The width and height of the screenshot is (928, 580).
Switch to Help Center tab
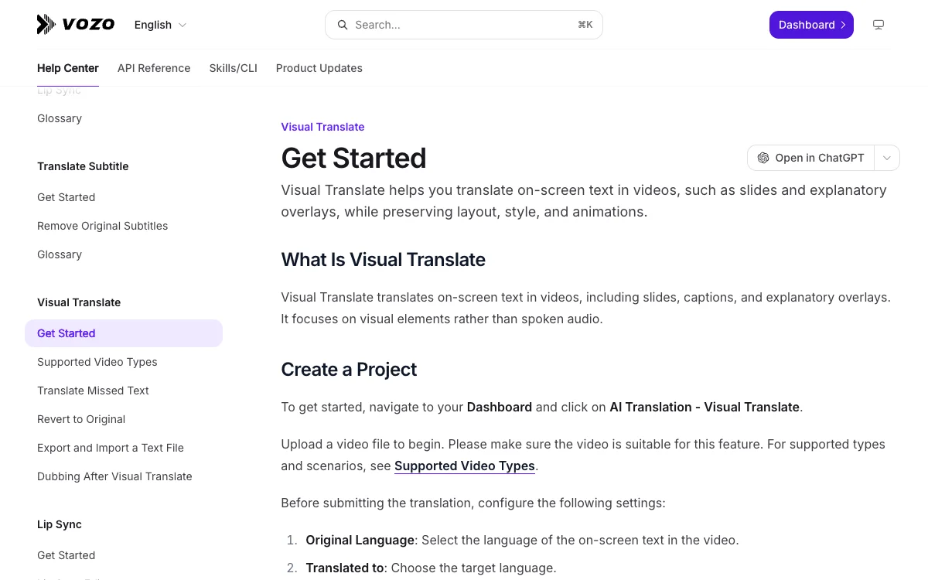68,68
